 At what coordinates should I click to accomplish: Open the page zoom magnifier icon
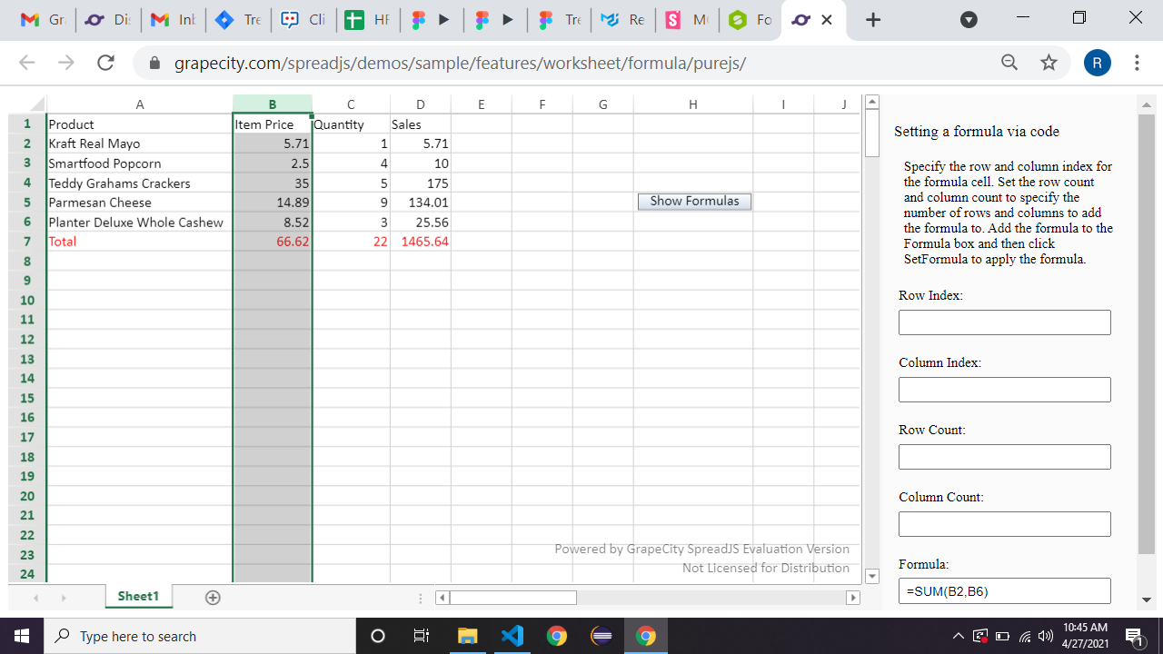click(1009, 64)
